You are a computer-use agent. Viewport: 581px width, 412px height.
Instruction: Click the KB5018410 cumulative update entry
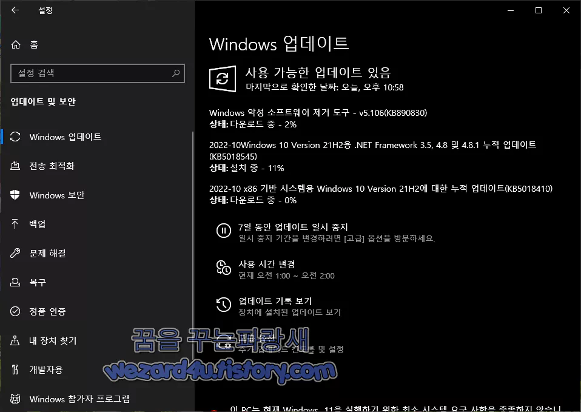click(x=381, y=189)
